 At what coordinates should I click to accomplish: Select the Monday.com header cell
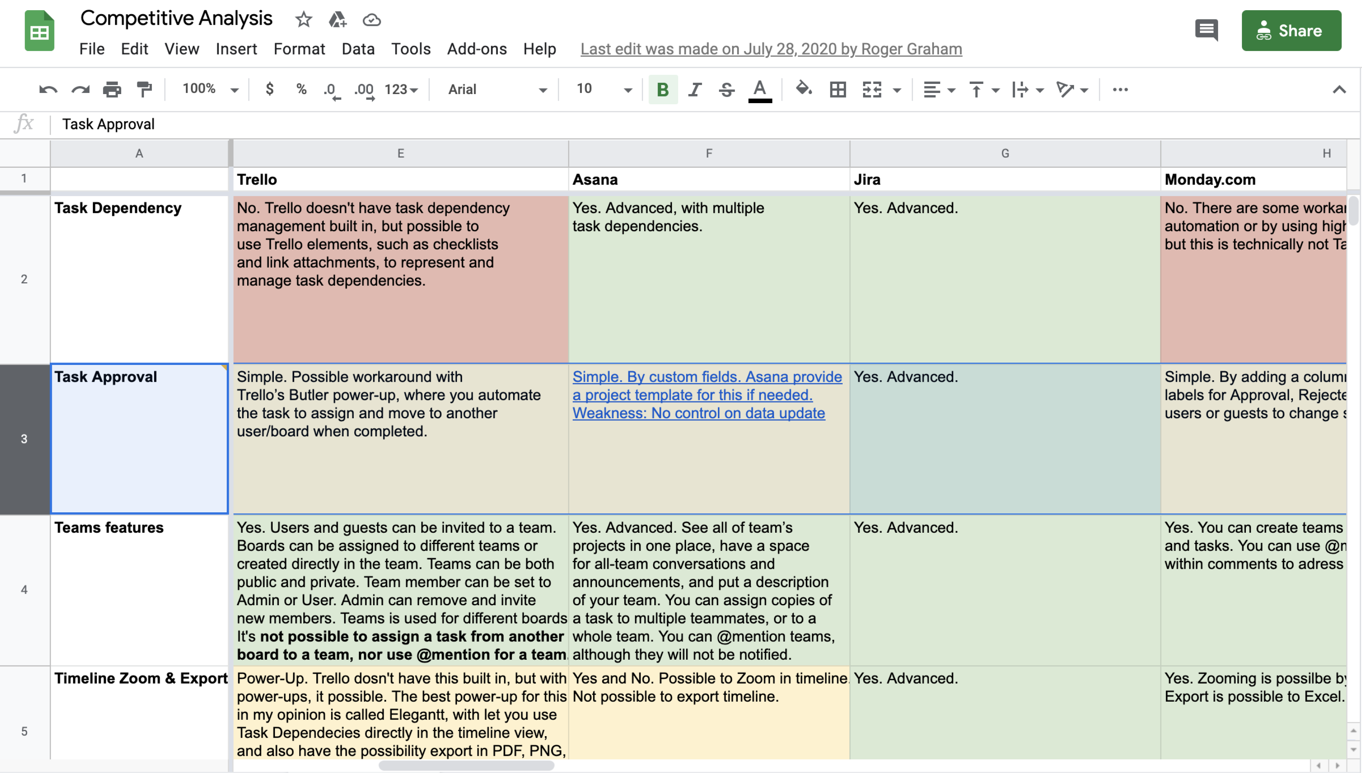[x=1254, y=180]
